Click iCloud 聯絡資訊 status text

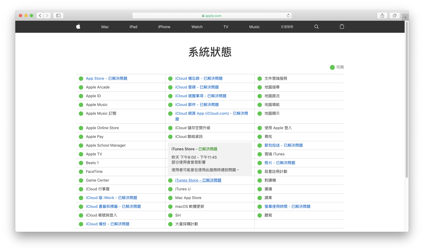tap(189, 137)
